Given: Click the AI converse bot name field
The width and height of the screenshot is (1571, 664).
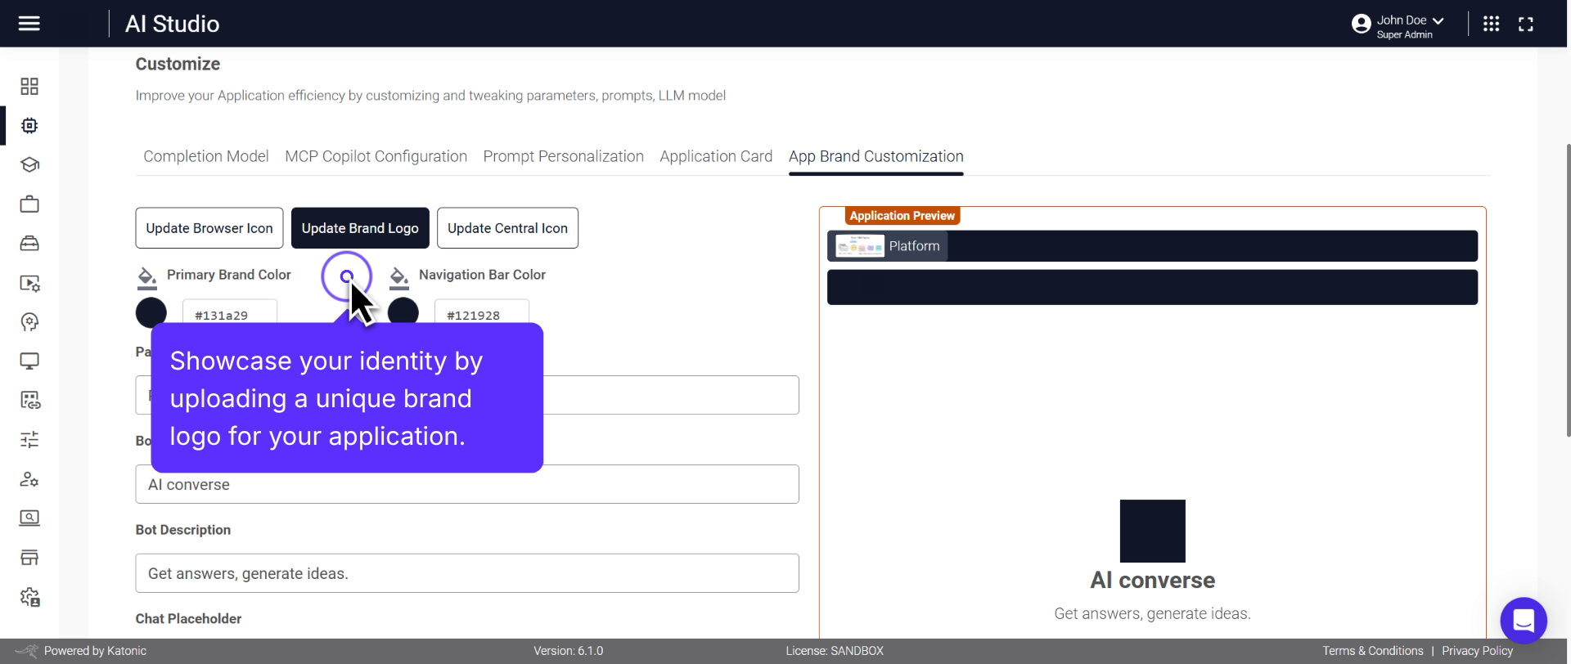Looking at the screenshot, I should (x=467, y=484).
